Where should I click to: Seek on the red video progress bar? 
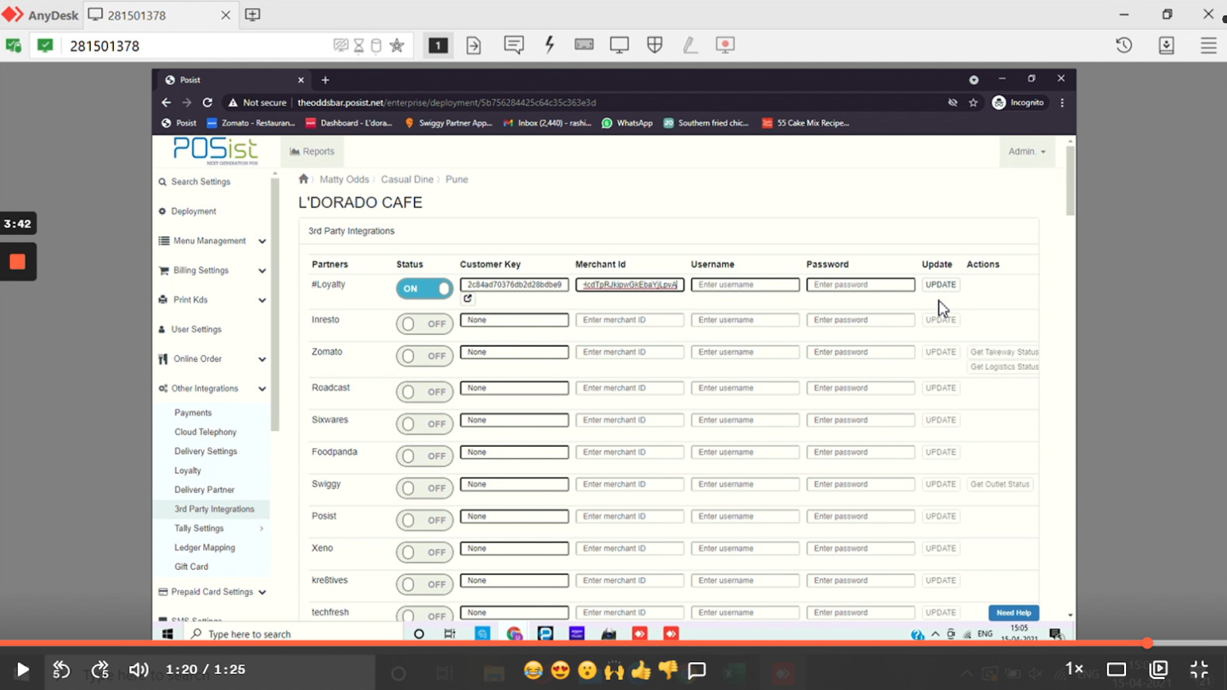[574, 643]
